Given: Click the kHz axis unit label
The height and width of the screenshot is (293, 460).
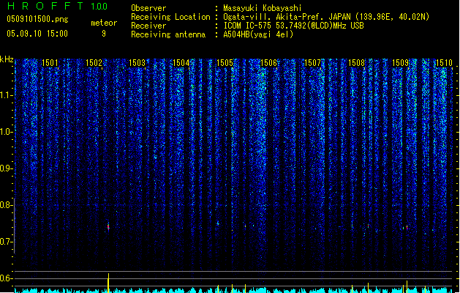Looking at the screenshot, I should click(x=7, y=59).
